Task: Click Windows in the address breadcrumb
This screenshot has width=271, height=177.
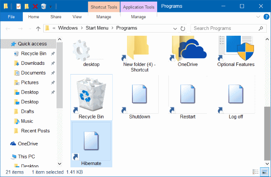Action: pyautogui.click(x=68, y=28)
